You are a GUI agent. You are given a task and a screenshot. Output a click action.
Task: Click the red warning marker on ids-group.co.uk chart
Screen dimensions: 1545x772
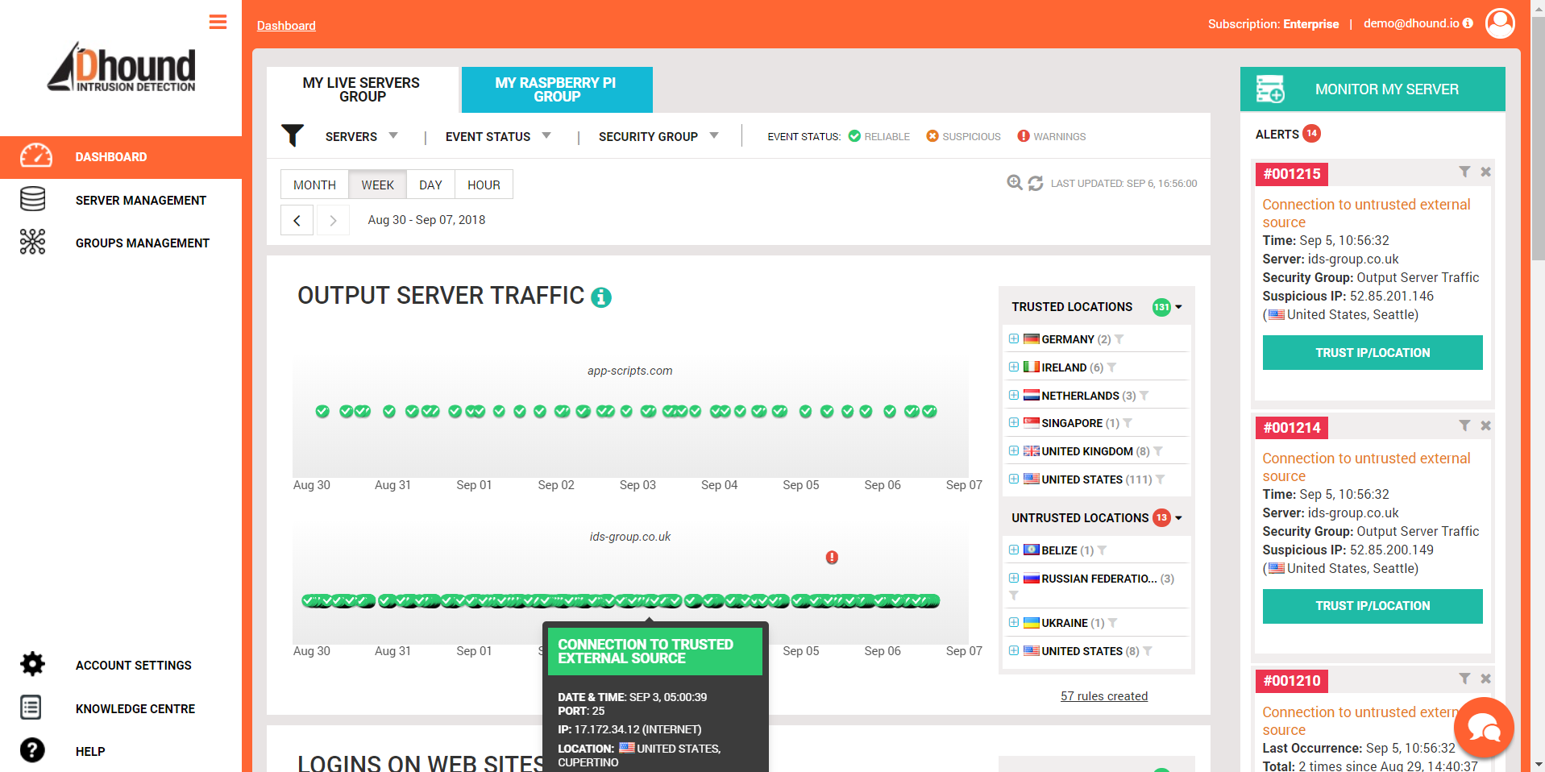[x=832, y=558]
